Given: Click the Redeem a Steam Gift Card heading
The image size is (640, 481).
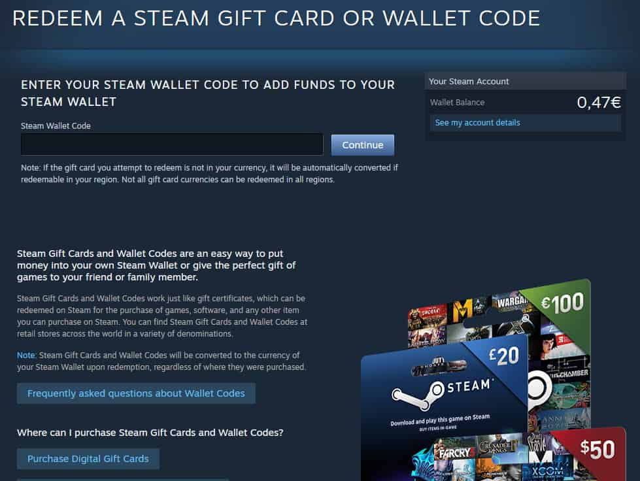Looking at the screenshot, I should tap(277, 18).
